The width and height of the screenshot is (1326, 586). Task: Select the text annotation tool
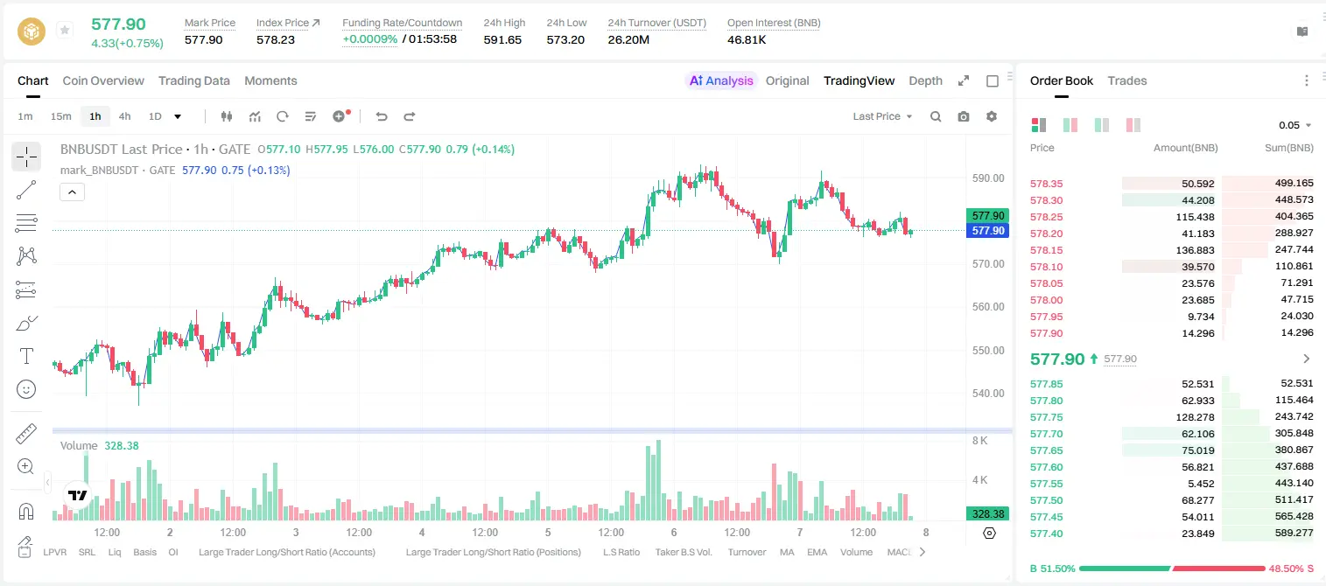26,356
